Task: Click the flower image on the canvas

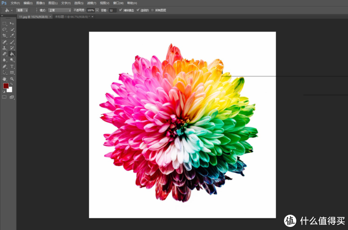Action: tap(179, 123)
